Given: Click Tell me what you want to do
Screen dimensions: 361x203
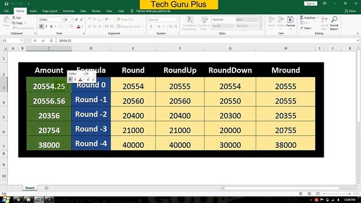Looking at the screenshot, I should [153, 11].
